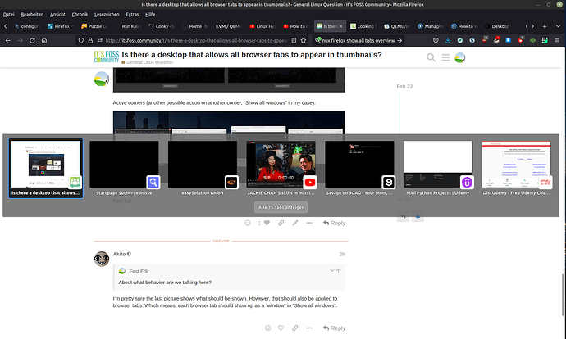This screenshot has width=566, height=339.
Task: Open new tab with plus button
Action: (545, 26)
